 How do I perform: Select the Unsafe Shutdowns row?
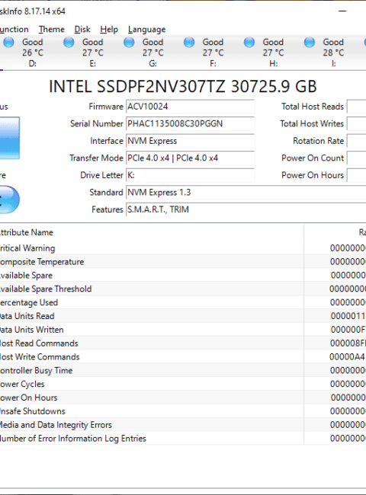[183, 411]
